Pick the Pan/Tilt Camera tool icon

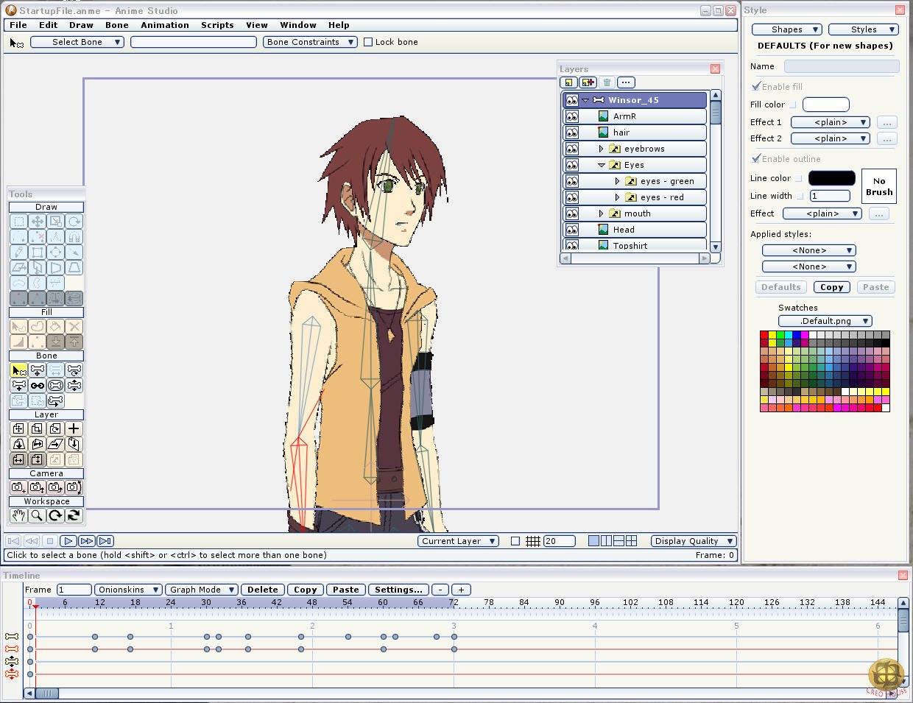(74, 487)
